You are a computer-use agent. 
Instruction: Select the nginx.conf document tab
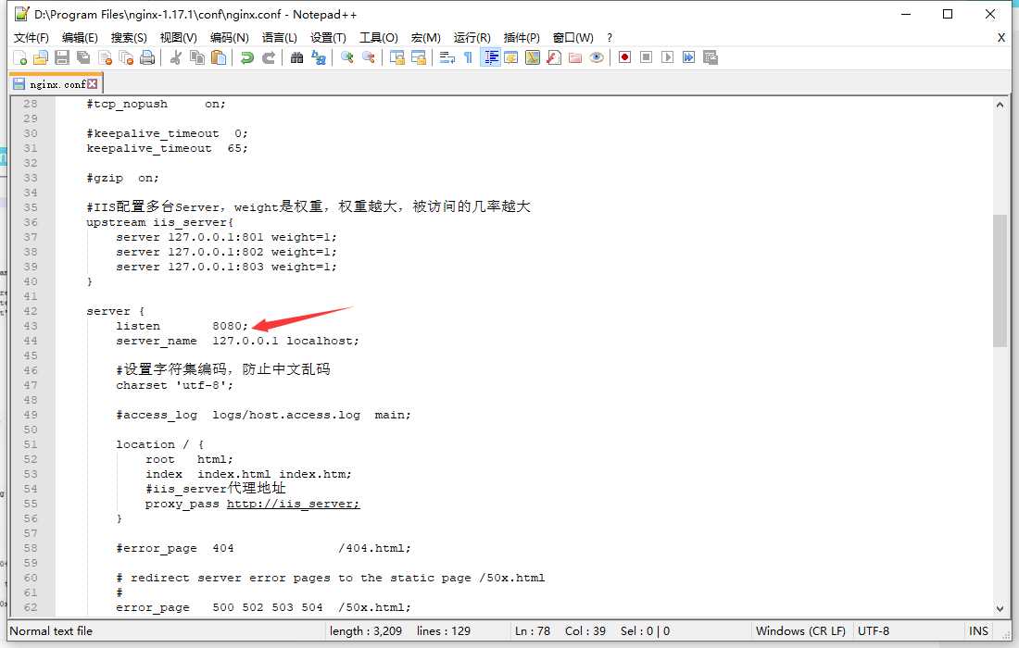pyautogui.click(x=56, y=84)
